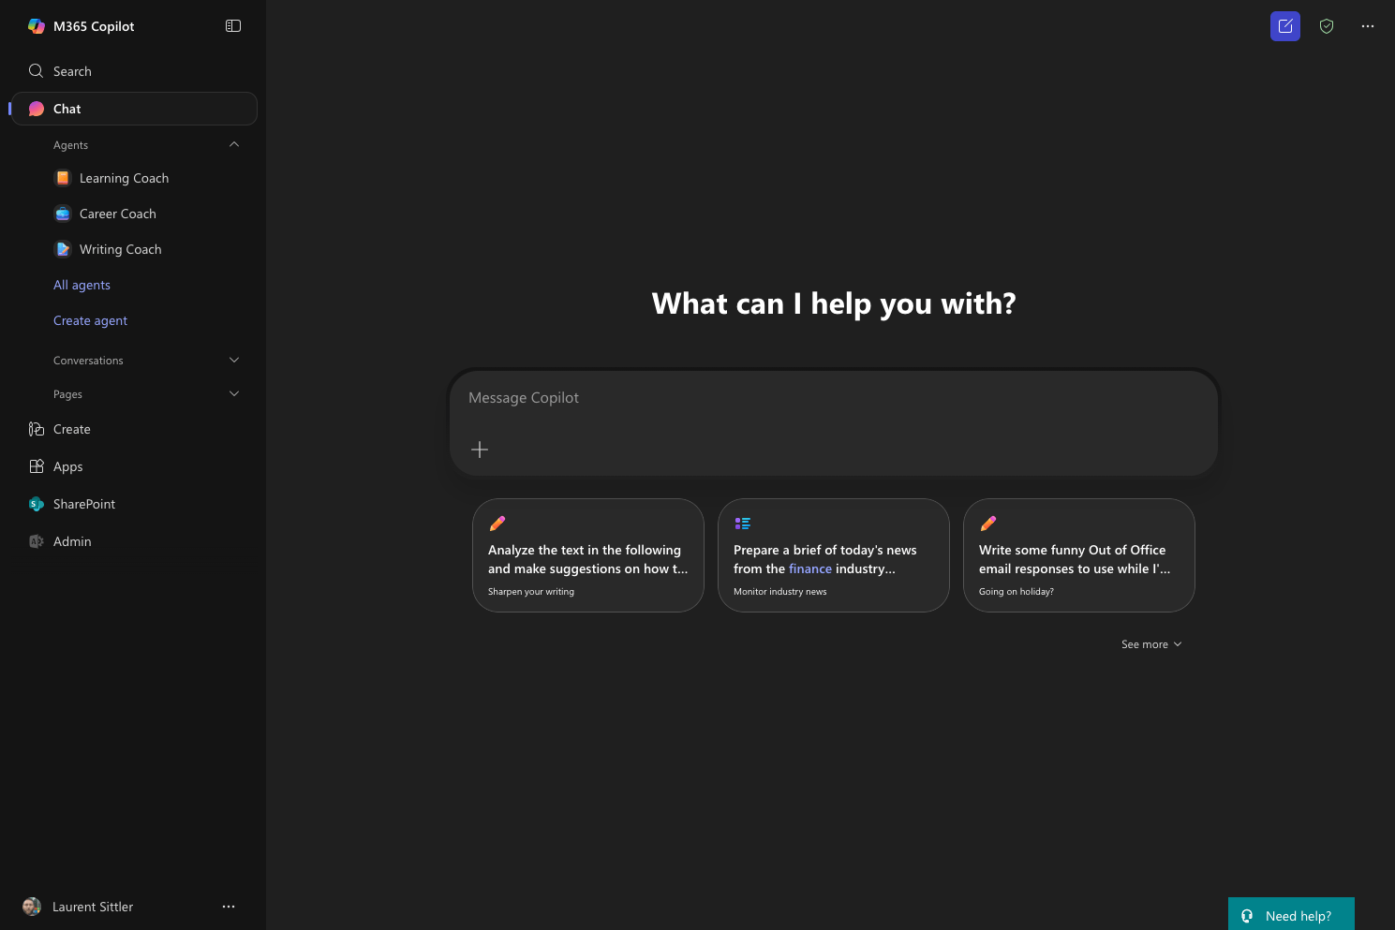The image size is (1395, 930).
Task: Click the M365 Copilot title text
Action: pyautogui.click(x=94, y=26)
